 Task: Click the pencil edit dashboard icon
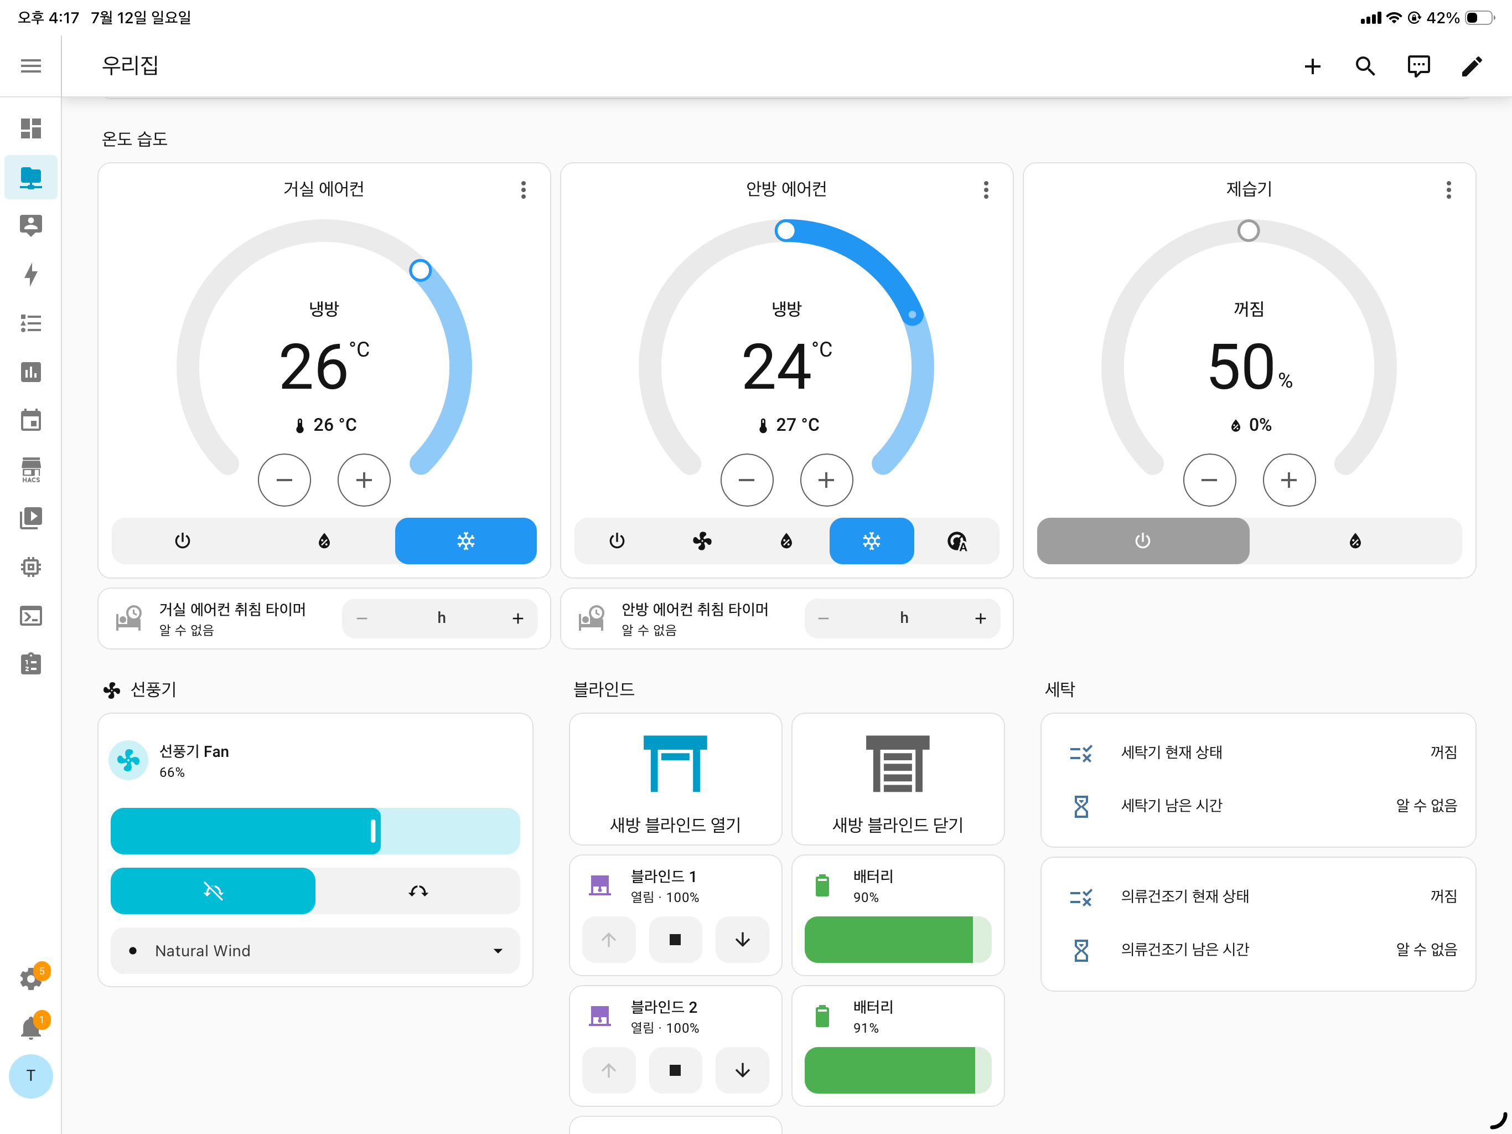(x=1472, y=66)
